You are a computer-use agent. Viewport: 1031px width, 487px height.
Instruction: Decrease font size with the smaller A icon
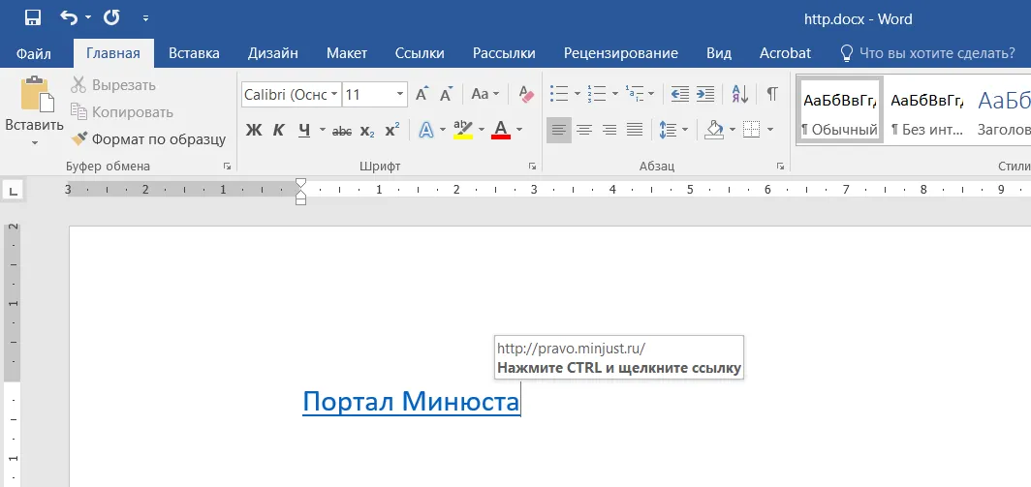[x=447, y=95]
